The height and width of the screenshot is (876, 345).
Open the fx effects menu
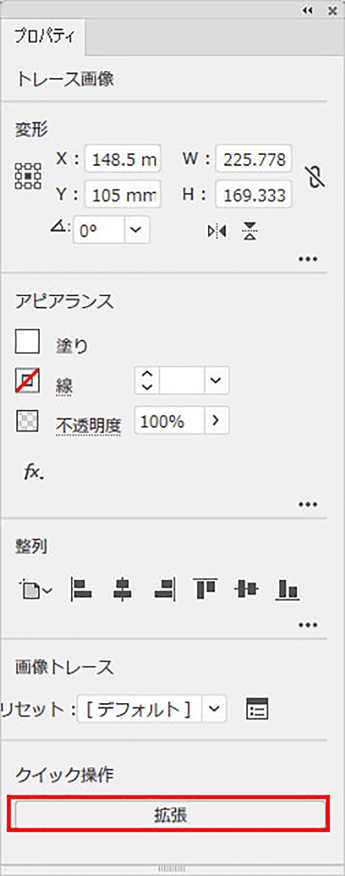tap(33, 471)
